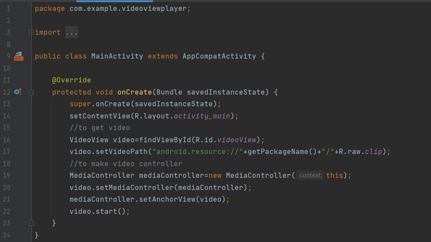Click the AppCompatActivity class name

click(219, 56)
